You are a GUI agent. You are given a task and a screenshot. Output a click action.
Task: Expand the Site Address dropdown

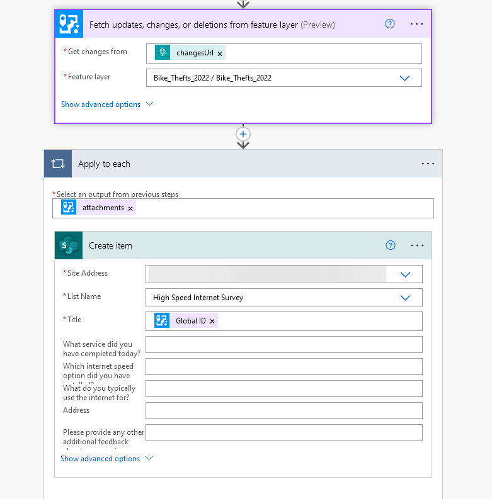pos(405,274)
